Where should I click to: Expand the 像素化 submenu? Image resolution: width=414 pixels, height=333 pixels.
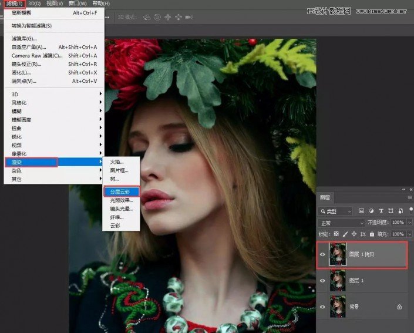coord(54,153)
